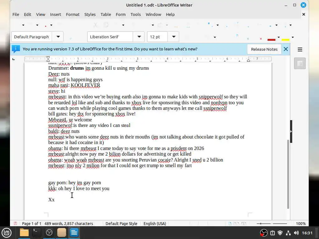The width and height of the screenshot is (319, 239).
Task: Click Default Page Style in status bar
Action: (121, 223)
